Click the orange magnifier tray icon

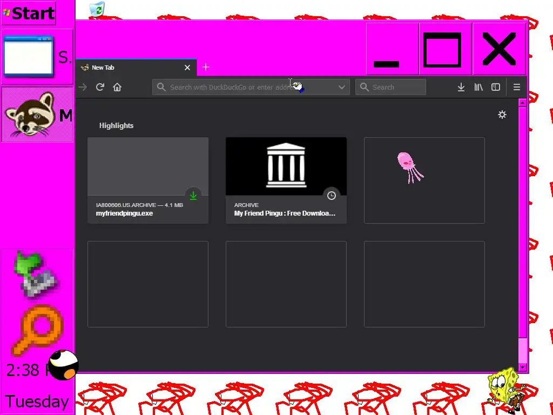38,330
